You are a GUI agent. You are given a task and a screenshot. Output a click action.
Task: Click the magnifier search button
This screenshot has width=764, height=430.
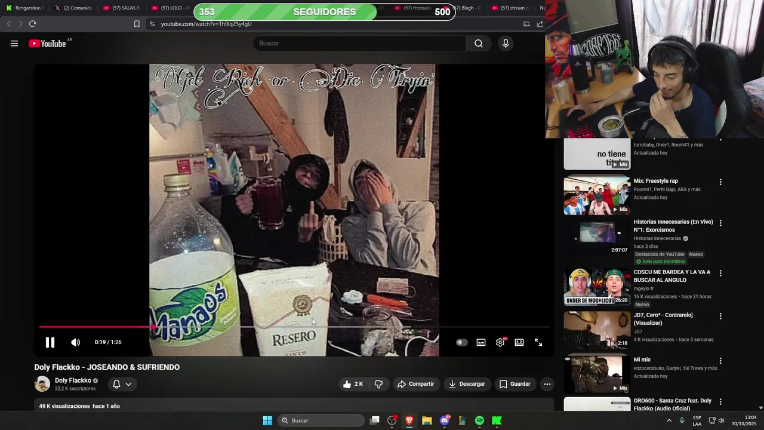click(479, 43)
